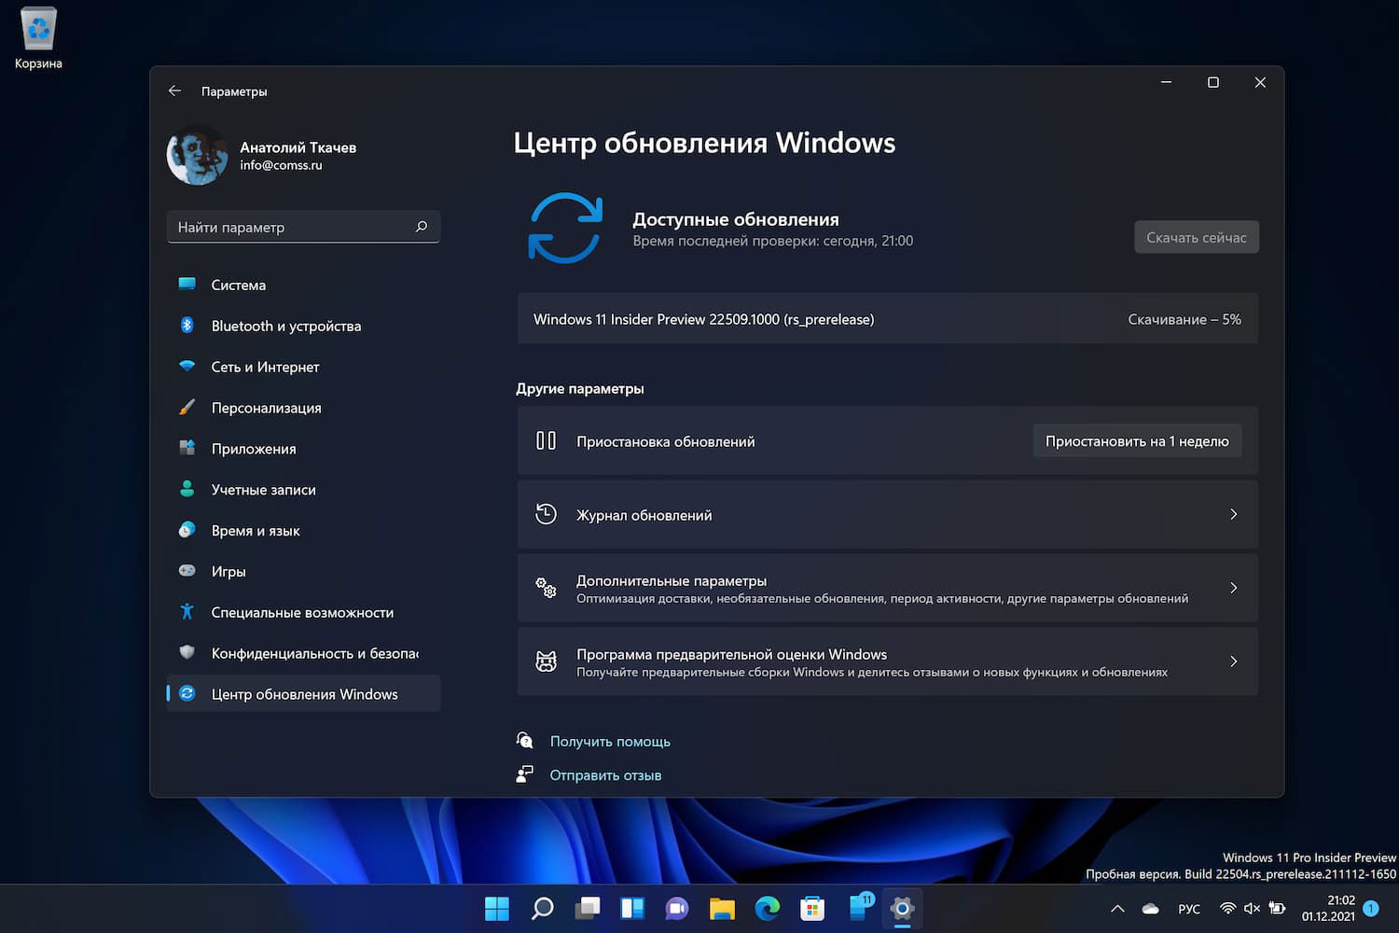The width and height of the screenshot is (1399, 933).
Task: Launch Microsoft Edge from the taskbar
Action: pos(767,908)
